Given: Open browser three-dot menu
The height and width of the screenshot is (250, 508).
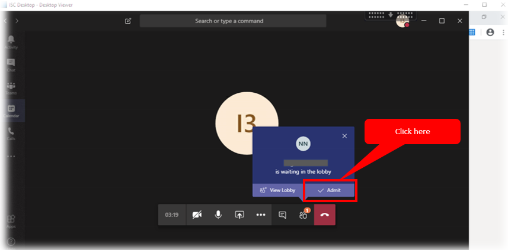Looking at the screenshot, I should [503, 33].
